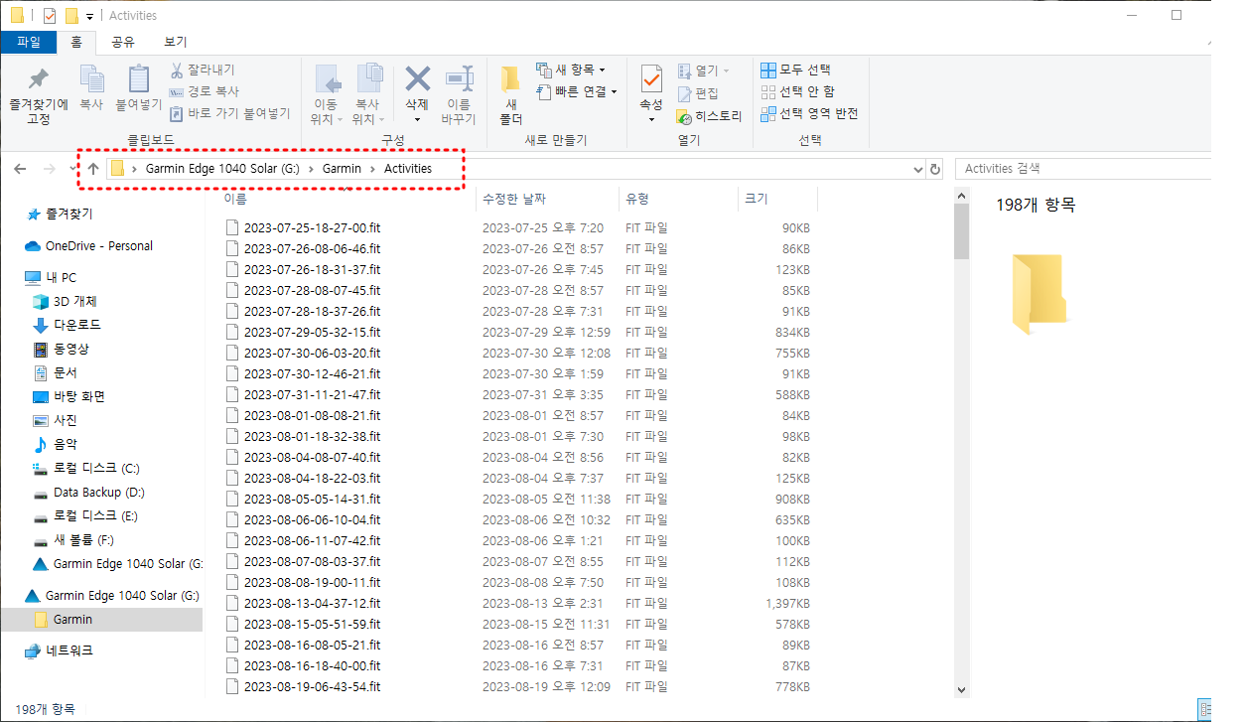The height and width of the screenshot is (722, 1246).
Task: Switch to the 홈 (Home) ribbon tab
Action: (x=76, y=42)
